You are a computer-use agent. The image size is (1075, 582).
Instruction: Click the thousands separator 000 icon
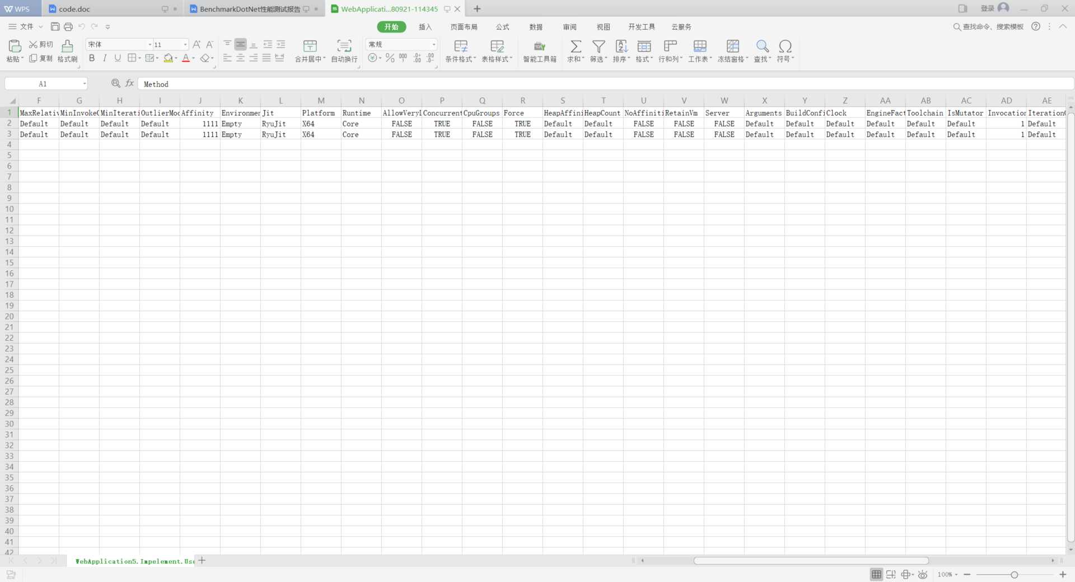[x=403, y=58]
